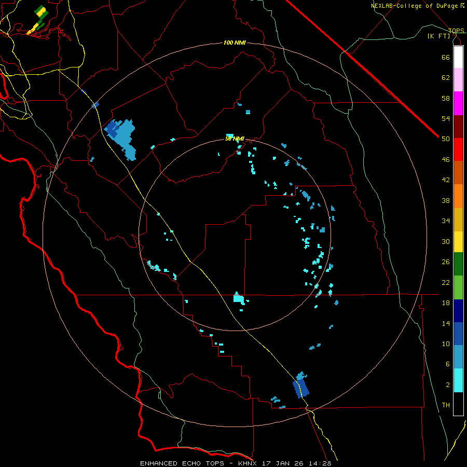Click the white swatch in the tops legend
Image resolution: width=467 pixels, height=467 pixels.
(x=458, y=57)
